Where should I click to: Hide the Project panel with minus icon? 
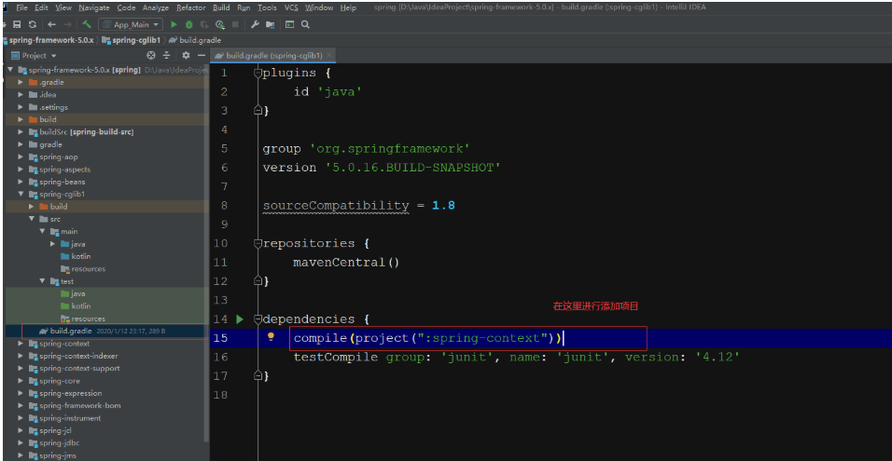pos(201,56)
